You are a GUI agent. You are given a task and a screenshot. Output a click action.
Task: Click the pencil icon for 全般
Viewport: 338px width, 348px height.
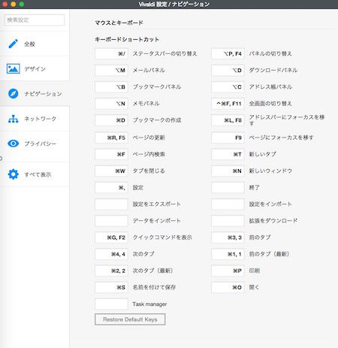14,44
